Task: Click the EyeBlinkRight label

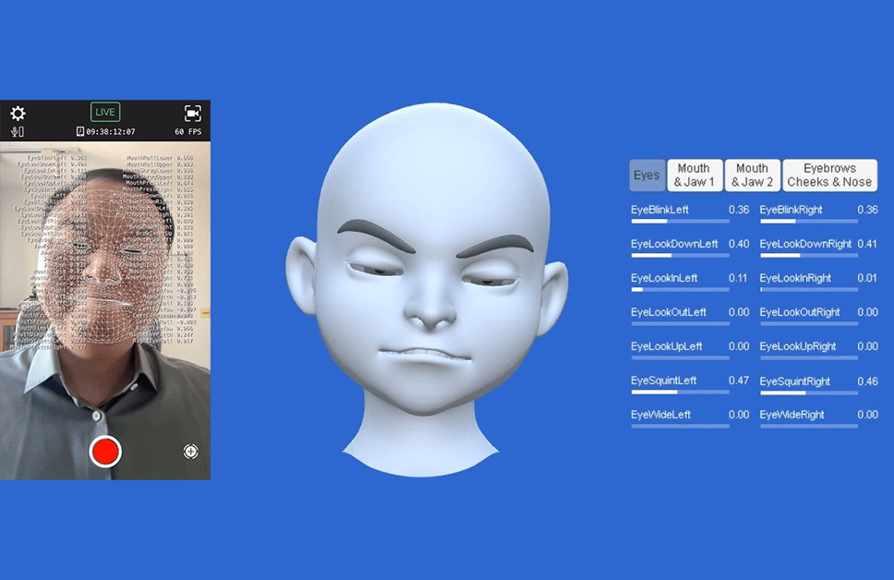Action: click(x=791, y=210)
